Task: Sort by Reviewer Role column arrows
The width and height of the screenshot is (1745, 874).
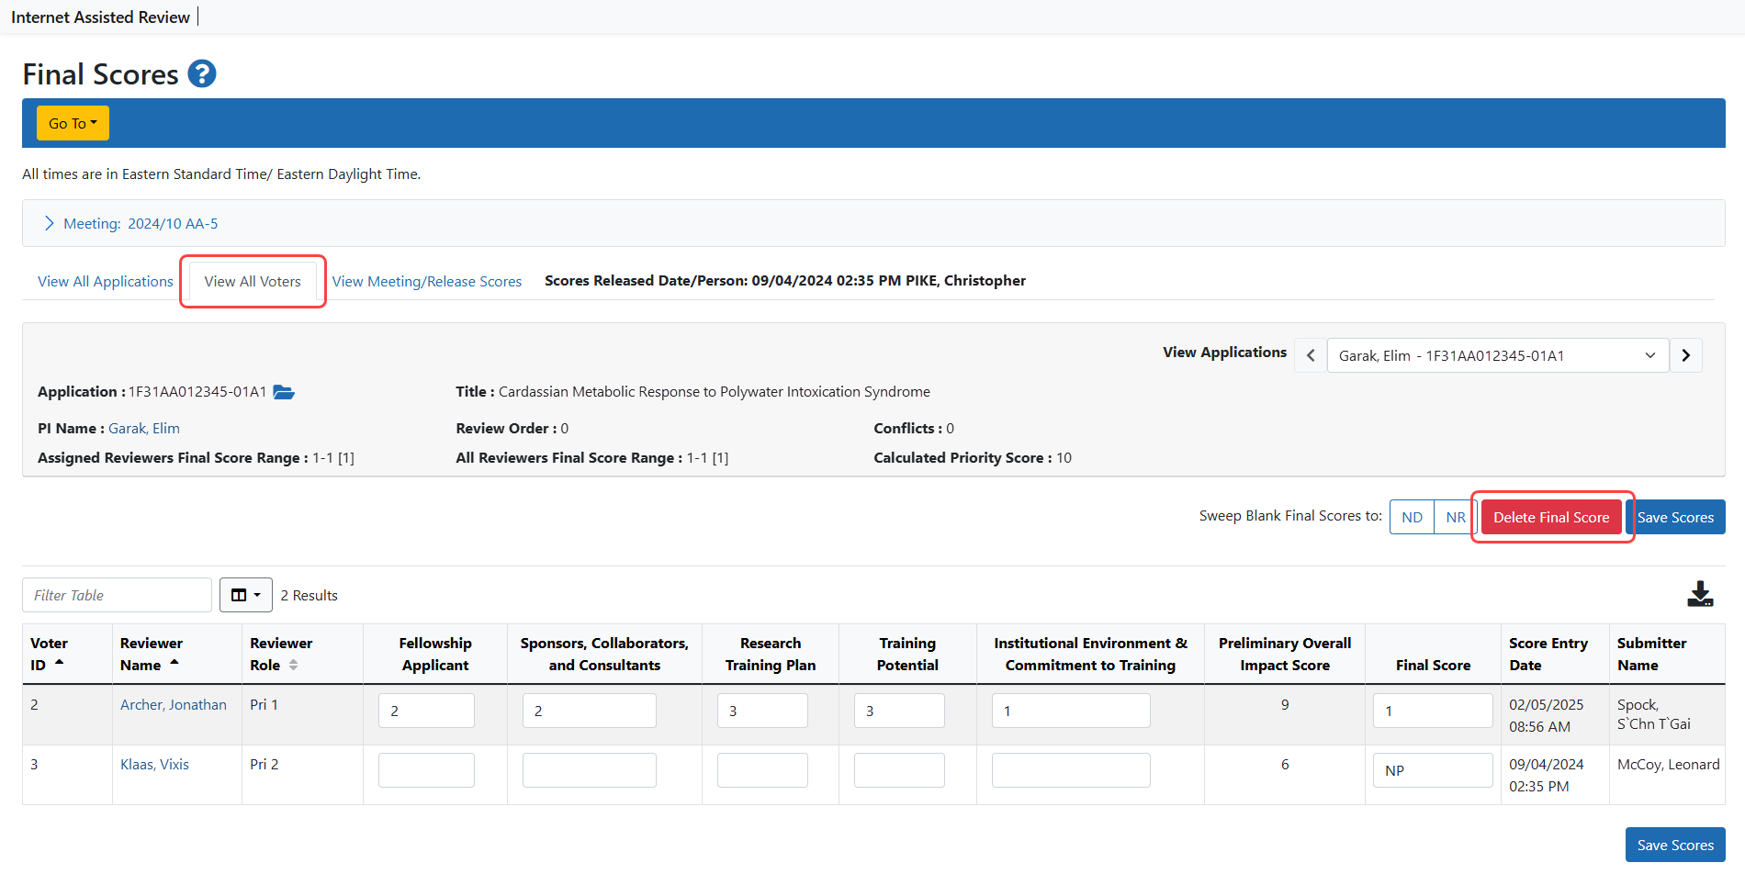Action: [294, 665]
